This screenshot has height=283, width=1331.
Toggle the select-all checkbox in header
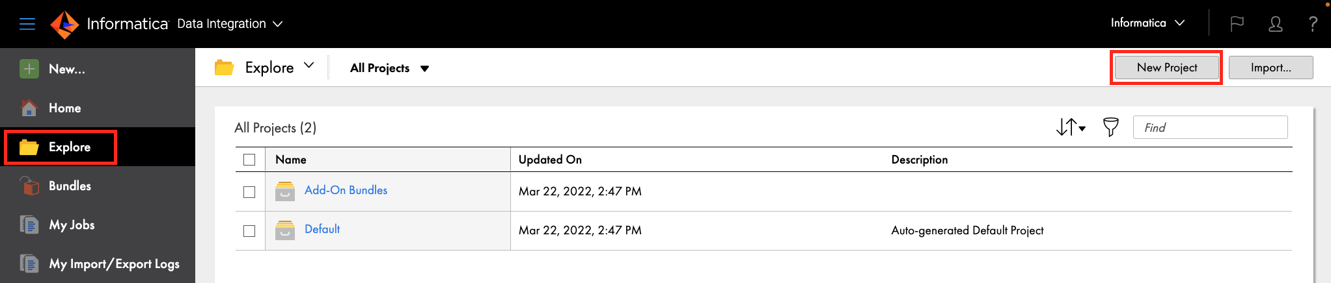click(249, 160)
